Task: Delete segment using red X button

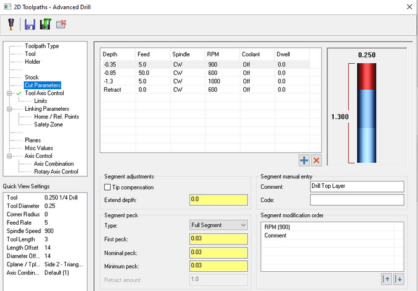Action: 316,160
